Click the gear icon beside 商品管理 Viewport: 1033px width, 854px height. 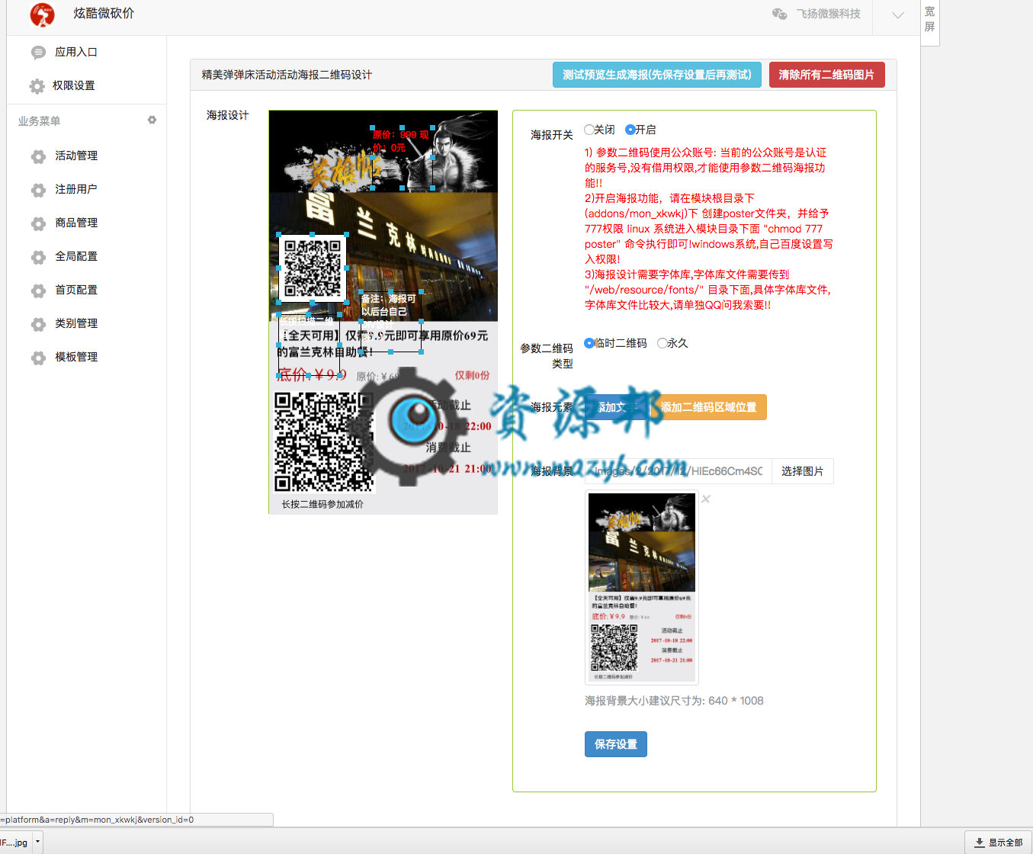pyautogui.click(x=38, y=223)
